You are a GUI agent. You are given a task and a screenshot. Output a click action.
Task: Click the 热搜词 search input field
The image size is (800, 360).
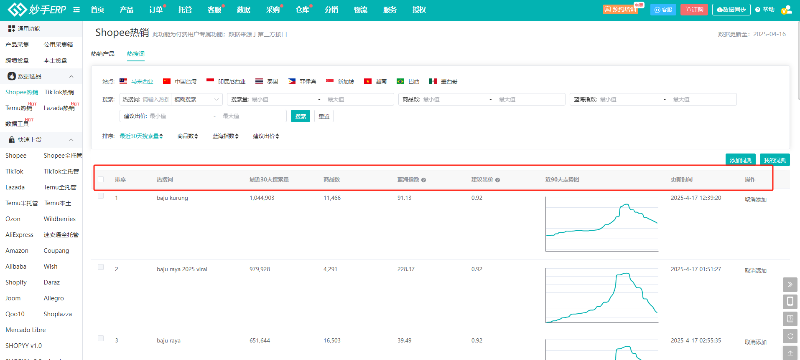coord(155,99)
